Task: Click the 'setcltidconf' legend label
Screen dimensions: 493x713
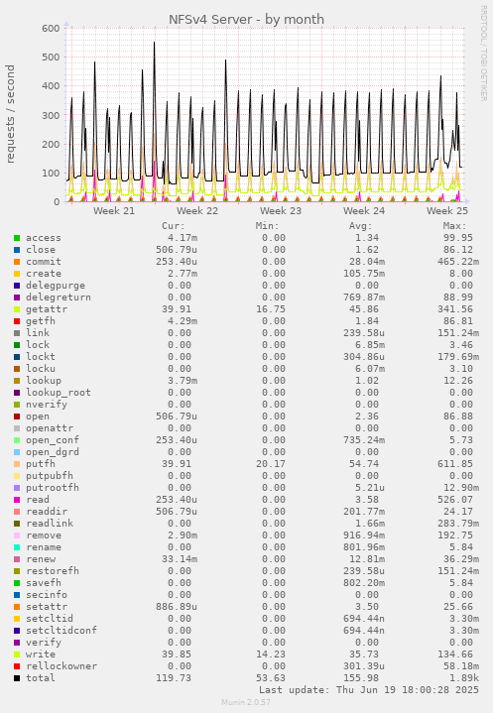Action: click(62, 631)
